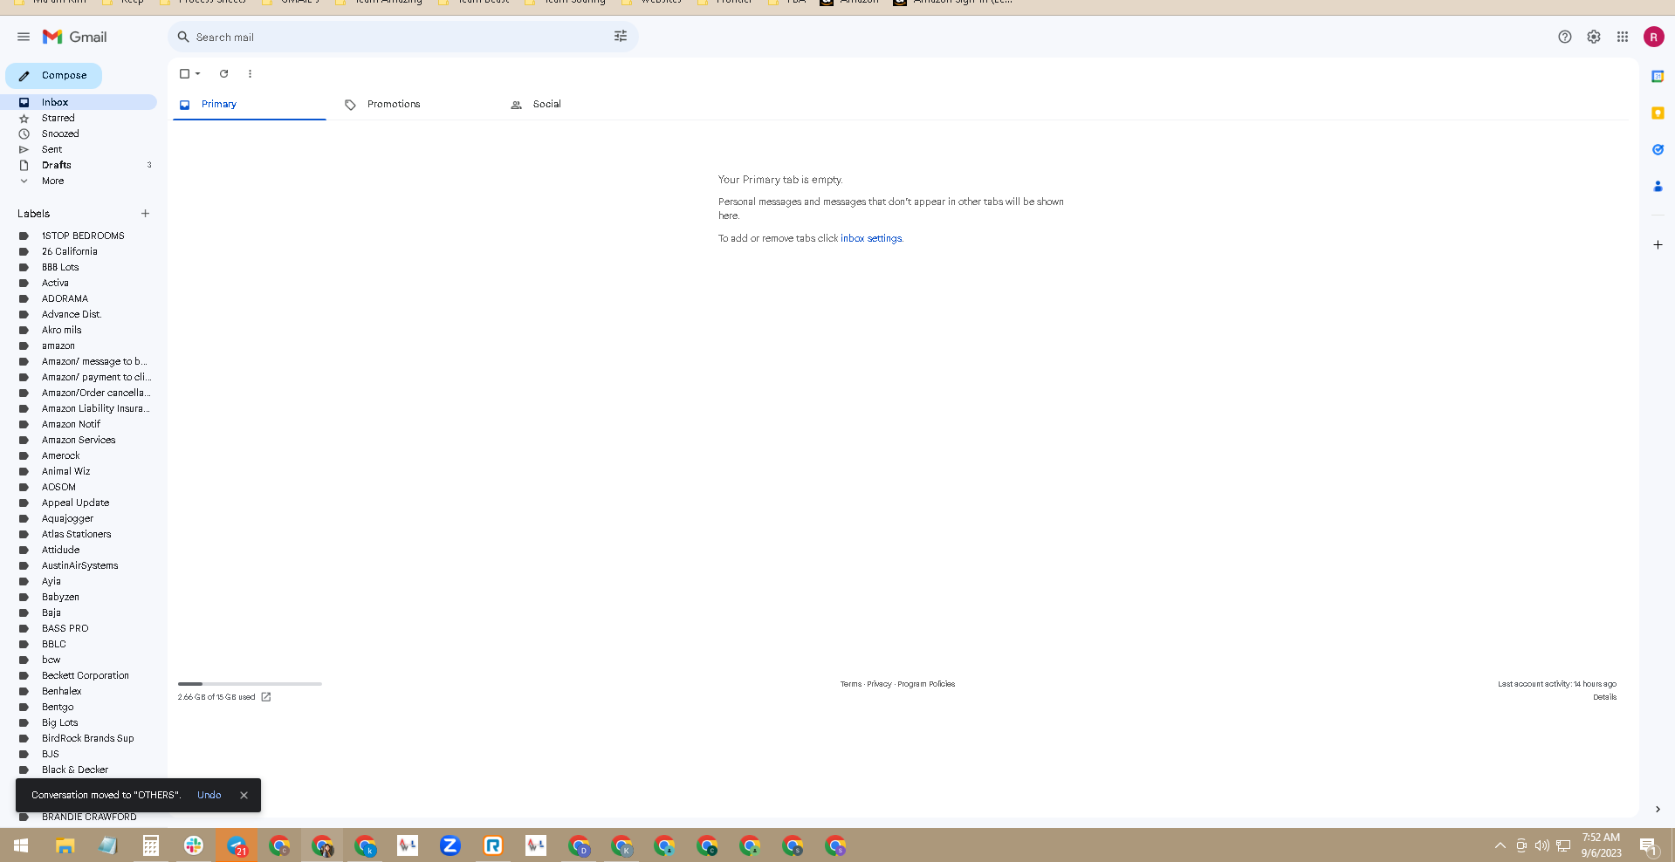Open the BirdRock Brands Sup label
1675x862 pixels.
coord(87,739)
